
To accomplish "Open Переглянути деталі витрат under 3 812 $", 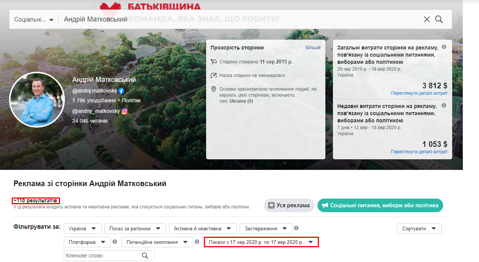I will click(419, 93).
